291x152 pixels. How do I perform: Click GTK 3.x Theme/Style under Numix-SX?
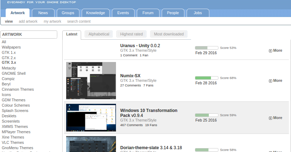point(138,81)
